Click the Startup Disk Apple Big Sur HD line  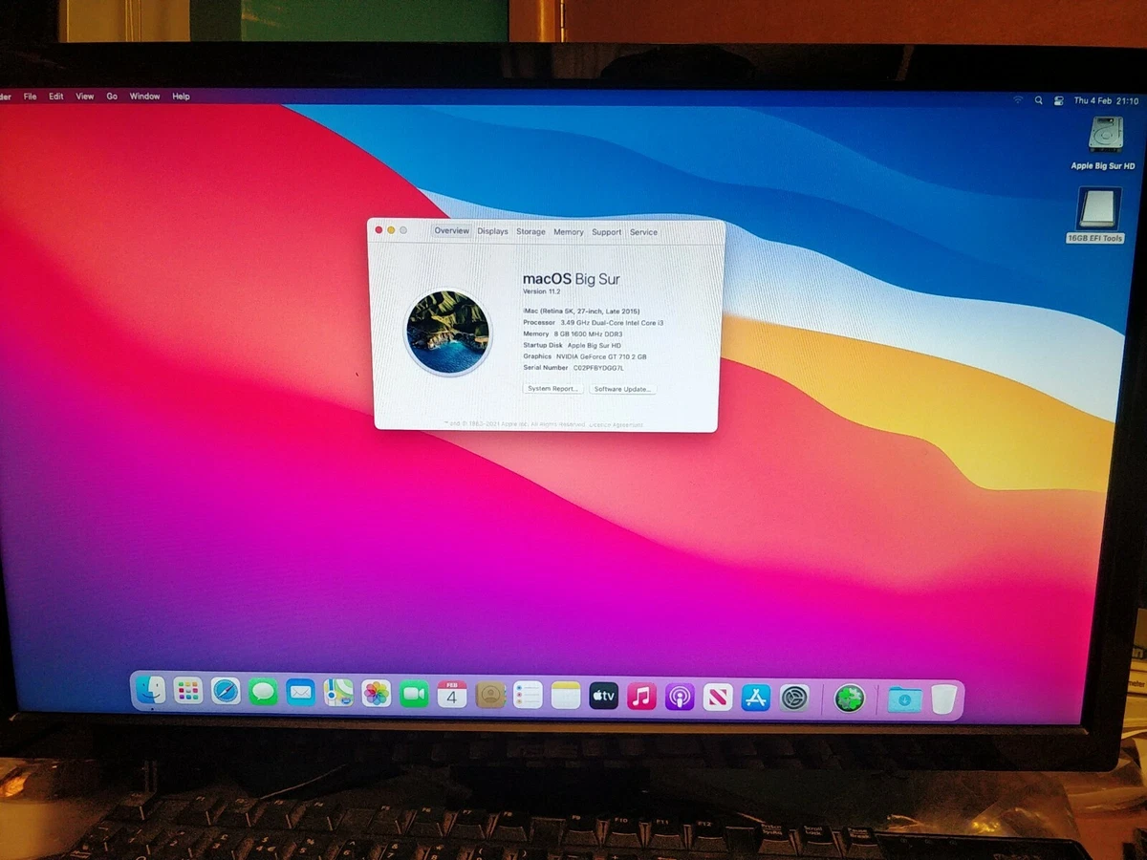coord(572,345)
